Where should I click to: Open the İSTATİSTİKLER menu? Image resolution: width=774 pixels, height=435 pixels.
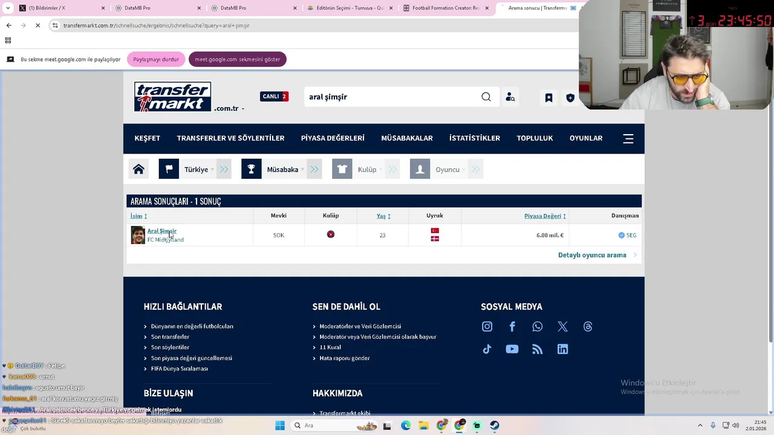pos(475,138)
